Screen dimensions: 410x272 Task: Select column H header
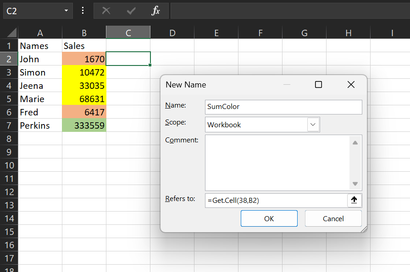point(348,33)
